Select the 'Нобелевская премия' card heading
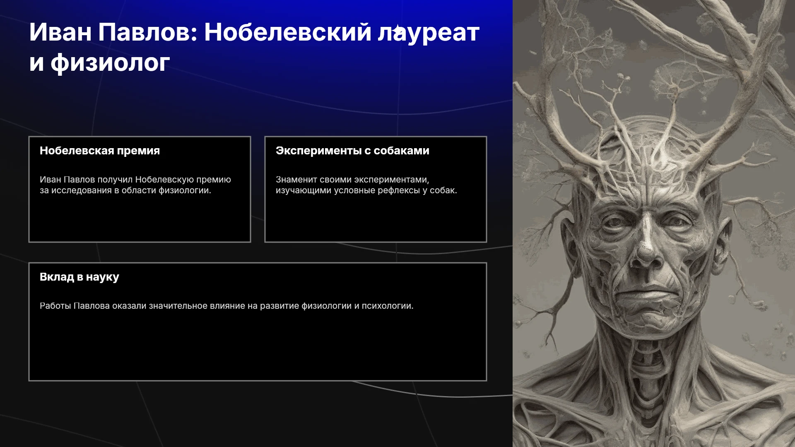The height and width of the screenshot is (447, 795). pyautogui.click(x=100, y=151)
